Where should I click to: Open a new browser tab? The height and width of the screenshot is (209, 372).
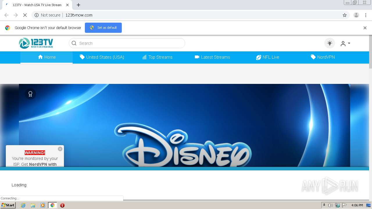[78, 5]
